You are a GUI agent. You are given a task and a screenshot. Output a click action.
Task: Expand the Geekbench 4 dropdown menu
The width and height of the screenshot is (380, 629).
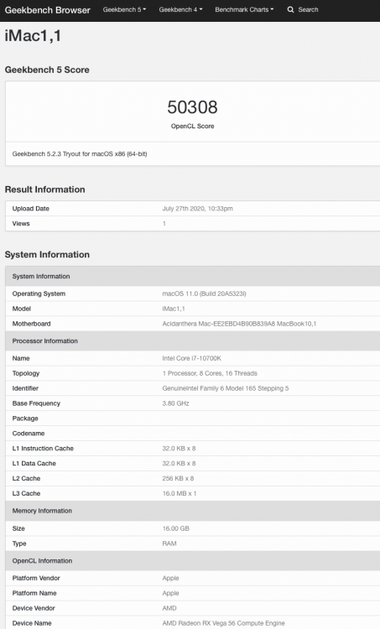(x=180, y=9)
